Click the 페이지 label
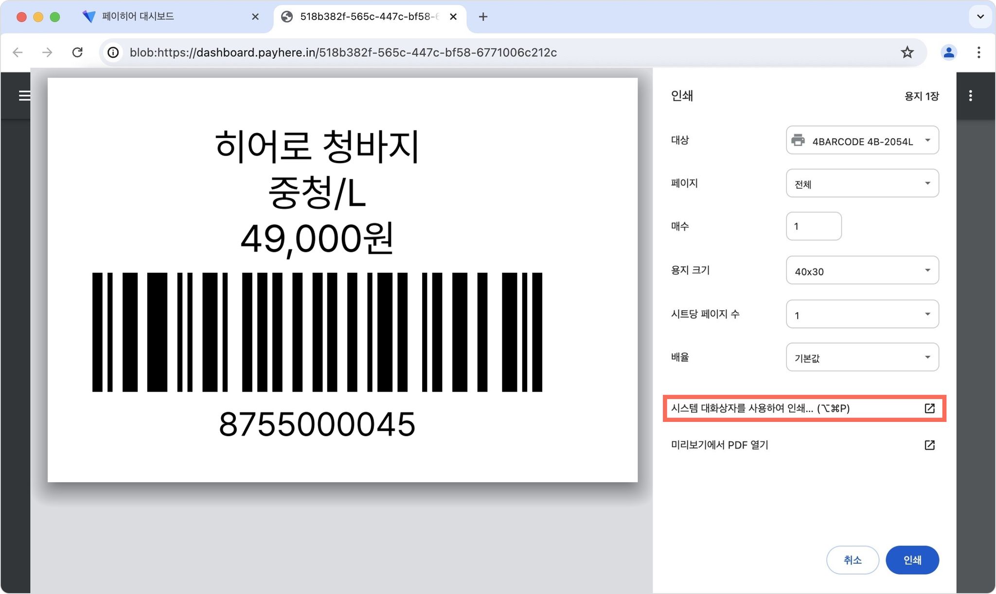Viewport: 996px width, 594px height. coord(684,183)
